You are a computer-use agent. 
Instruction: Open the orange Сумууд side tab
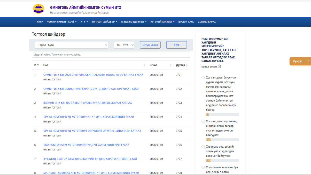[x=300, y=61]
